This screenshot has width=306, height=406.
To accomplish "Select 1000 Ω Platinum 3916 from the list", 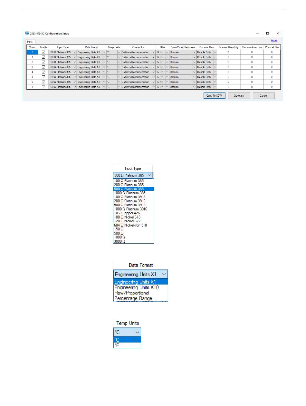I will click(x=130, y=209).
